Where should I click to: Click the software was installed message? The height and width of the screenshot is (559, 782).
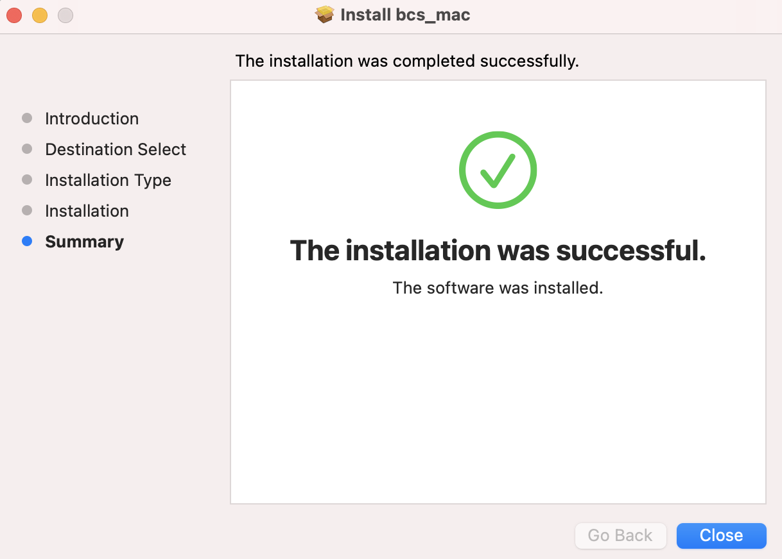click(x=498, y=288)
